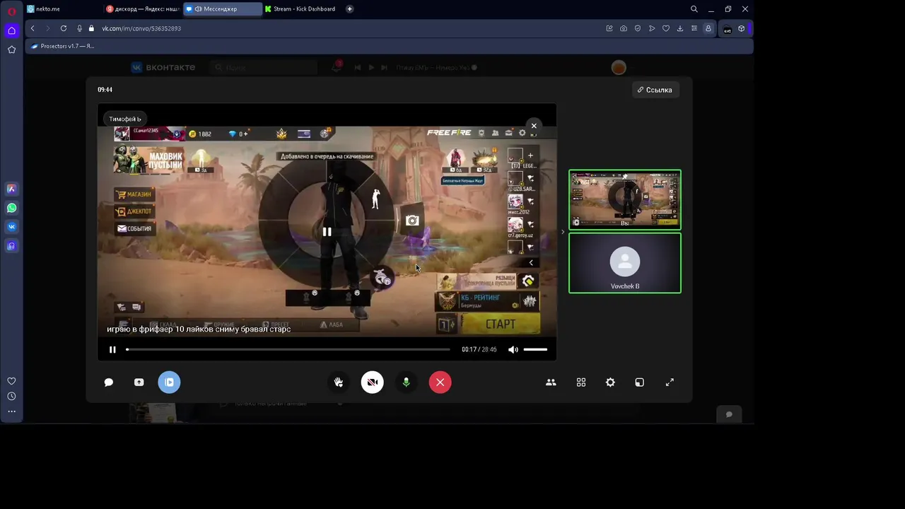Image resolution: width=905 pixels, height=509 pixels.
Task: Open the call chat icon
Action: tap(109, 382)
